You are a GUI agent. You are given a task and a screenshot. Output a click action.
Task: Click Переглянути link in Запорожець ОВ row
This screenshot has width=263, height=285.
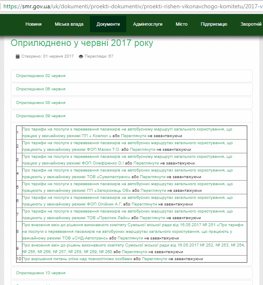153,191
